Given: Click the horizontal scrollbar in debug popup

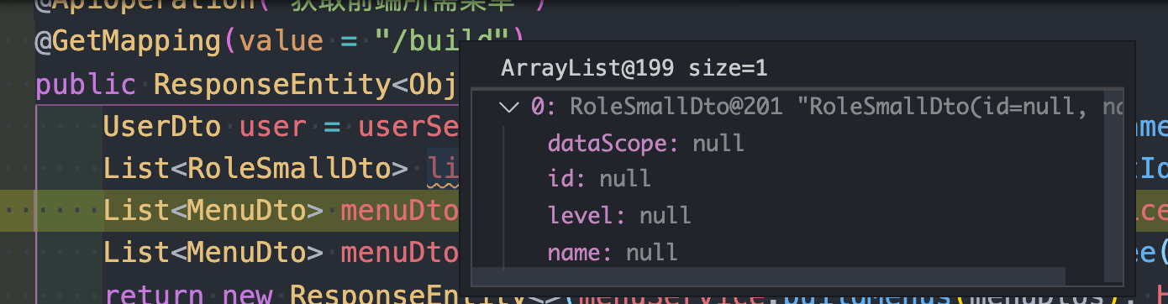Looking at the screenshot, I should tap(768, 276).
